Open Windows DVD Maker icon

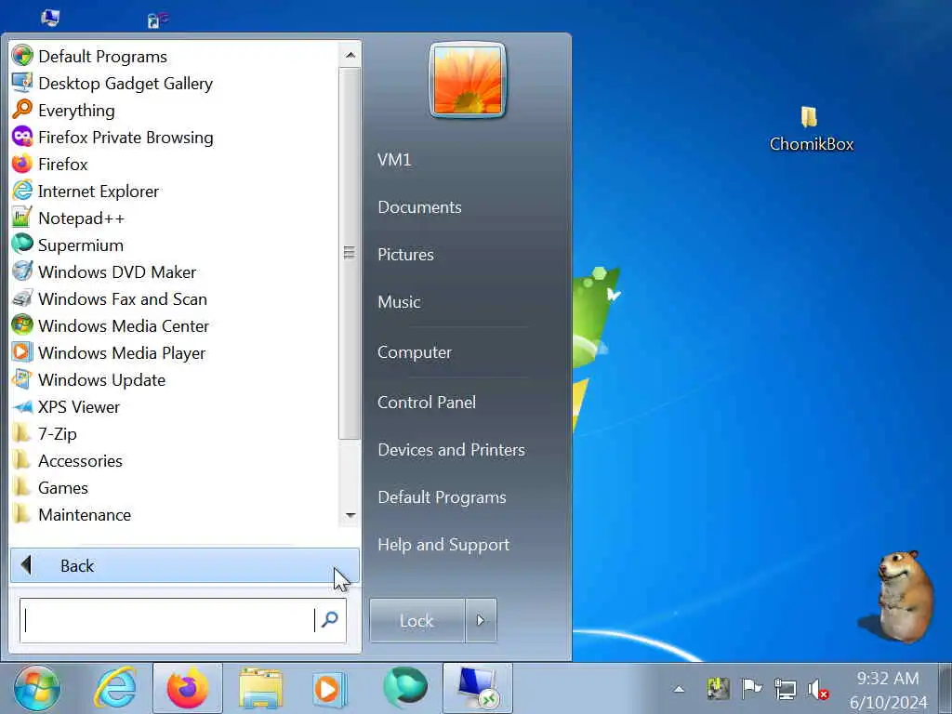point(22,271)
